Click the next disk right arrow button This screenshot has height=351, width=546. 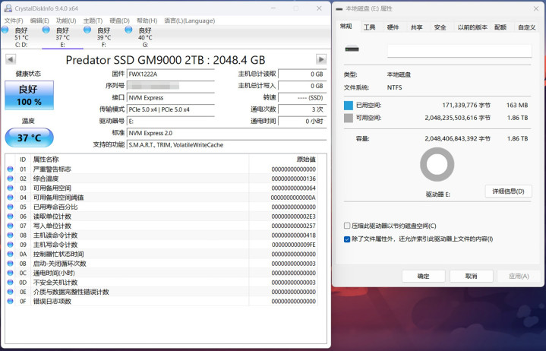[321, 59]
